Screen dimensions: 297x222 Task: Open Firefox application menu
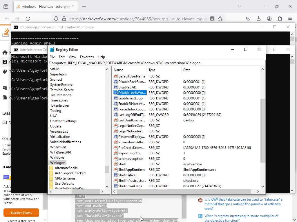[x=290, y=18]
